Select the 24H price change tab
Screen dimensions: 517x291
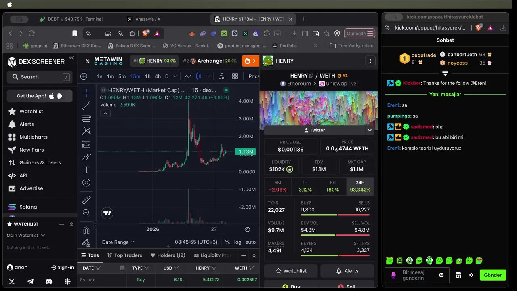click(x=360, y=186)
